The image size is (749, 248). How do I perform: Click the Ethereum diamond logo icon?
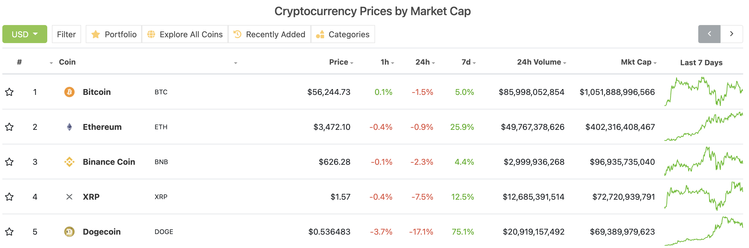tap(69, 127)
